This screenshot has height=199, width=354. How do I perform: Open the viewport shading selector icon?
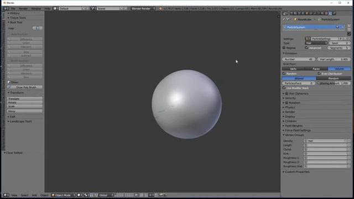[x=80, y=195]
